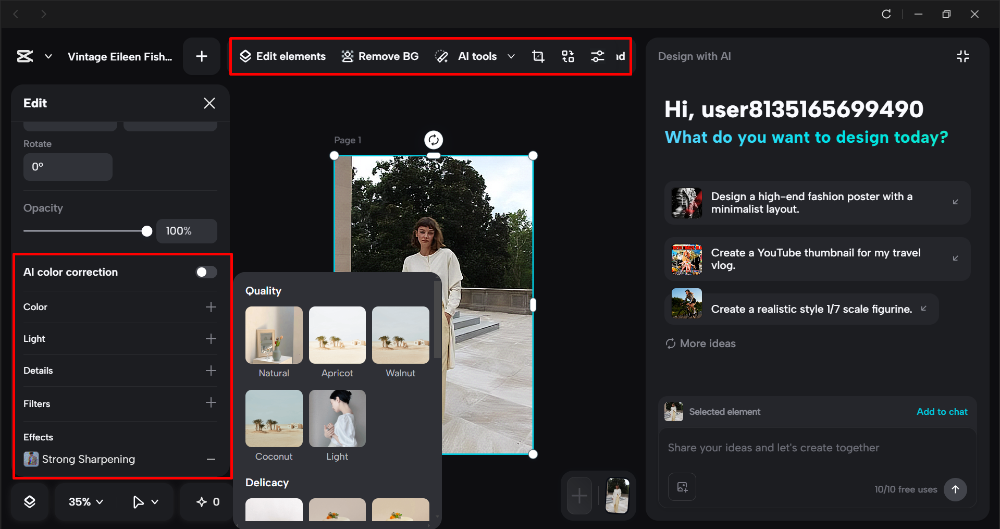Click the Replace image icon
1000x529 pixels.
pos(568,56)
